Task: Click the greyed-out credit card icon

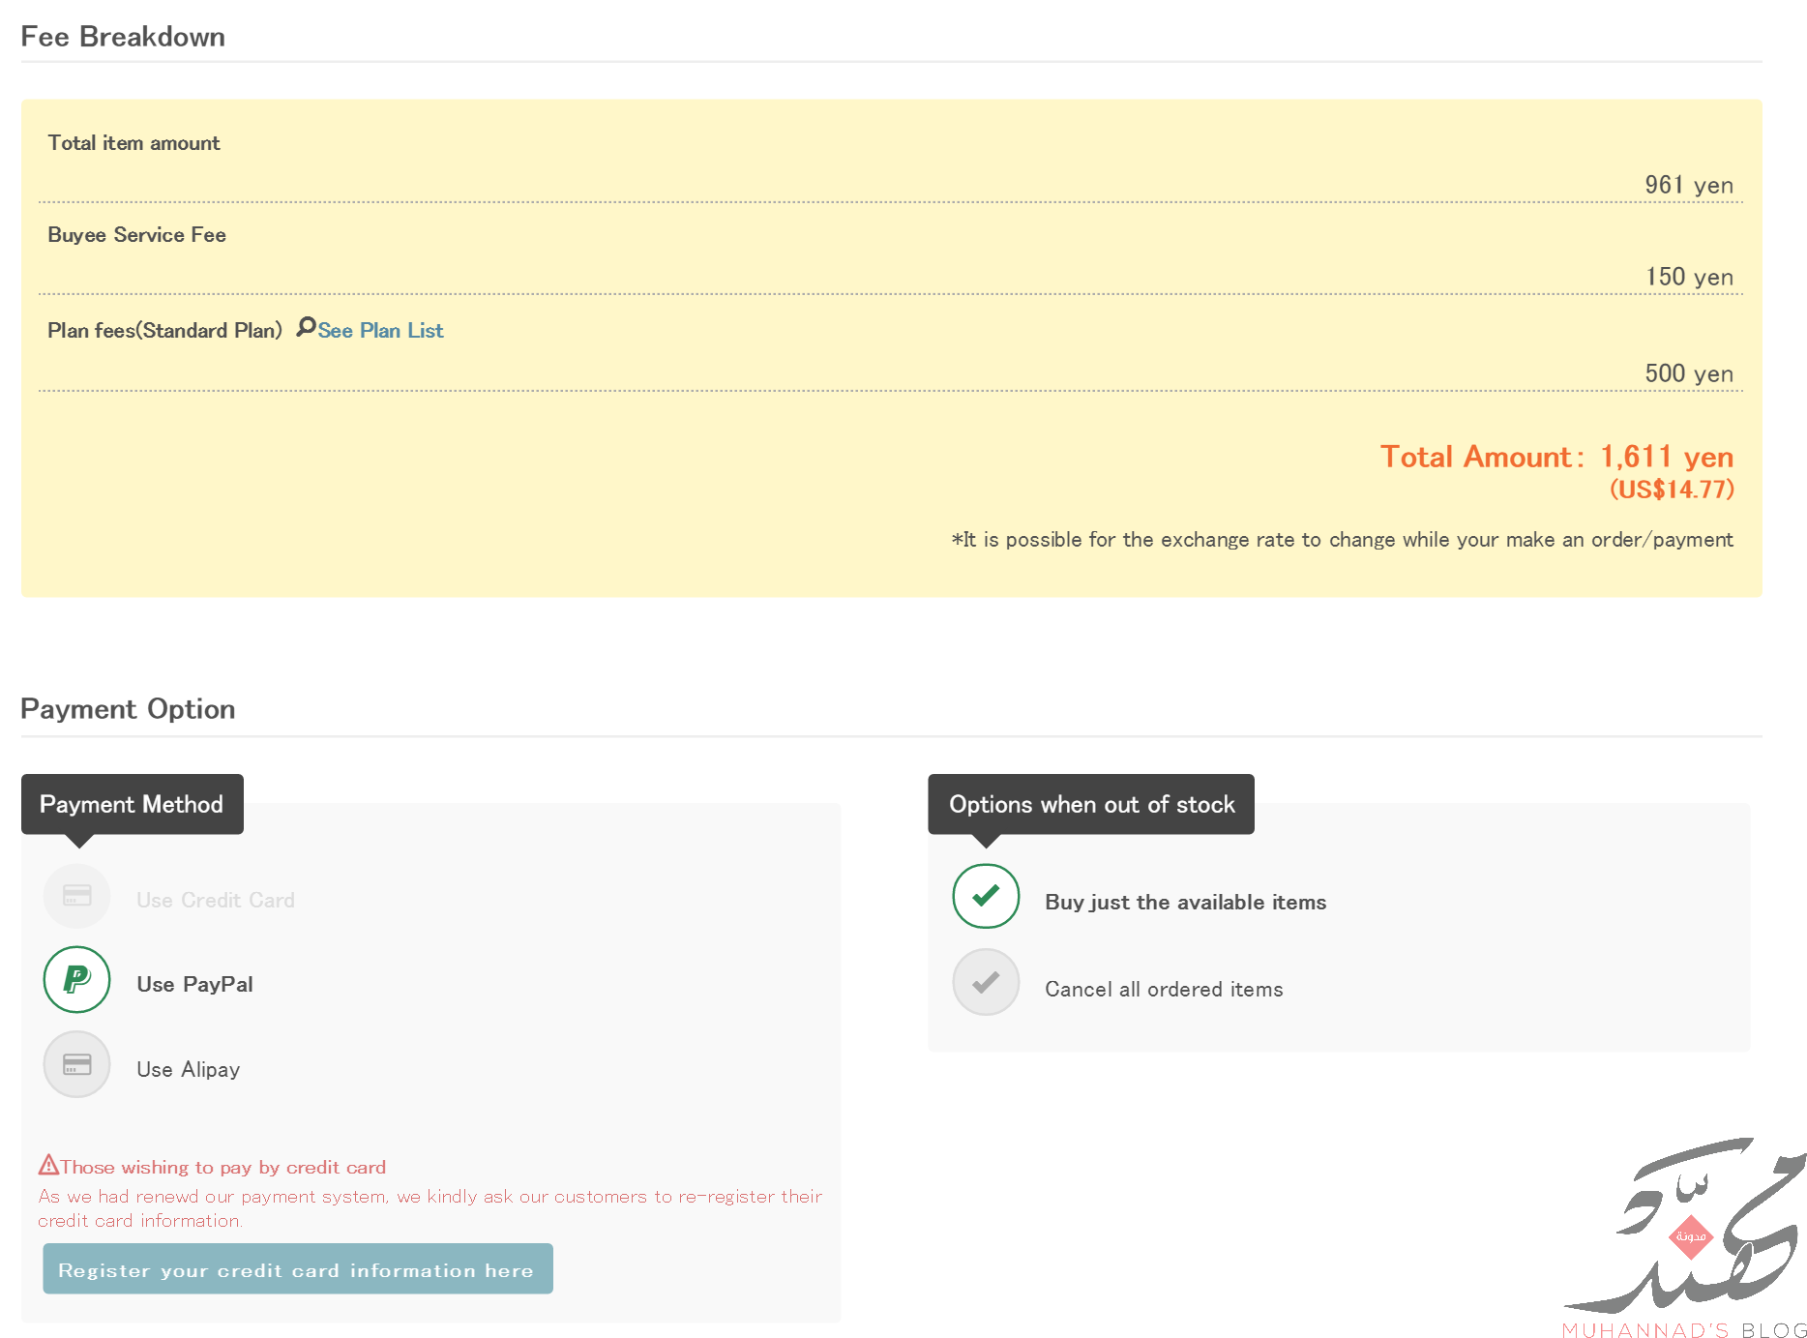Action: click(76, 896)
